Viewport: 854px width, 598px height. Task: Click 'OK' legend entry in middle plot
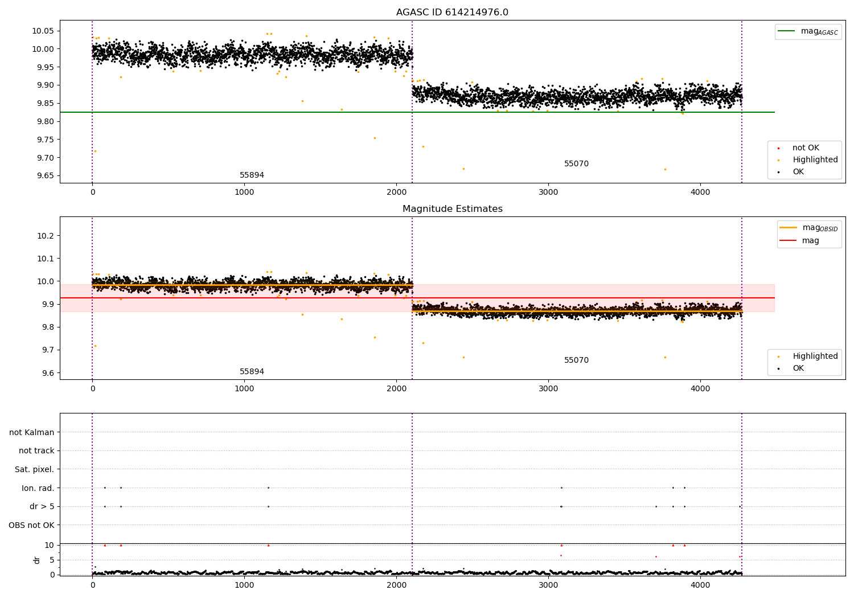pyautogui.click(x=790, y=368)
